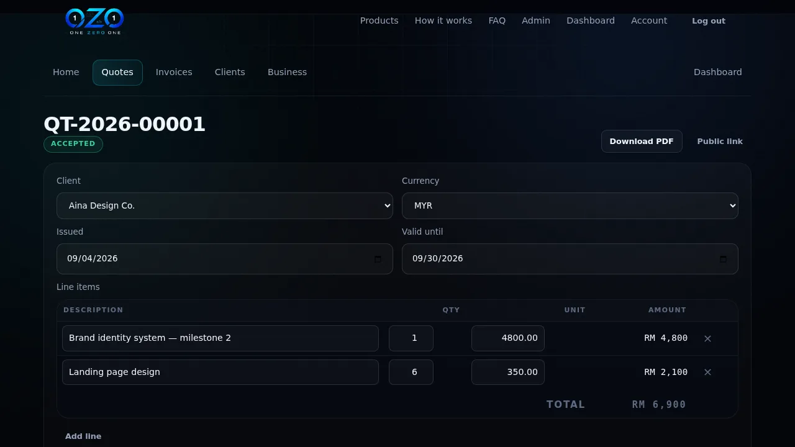Go to the Home tab
The image size is (795, 447).
pos(66,72)
